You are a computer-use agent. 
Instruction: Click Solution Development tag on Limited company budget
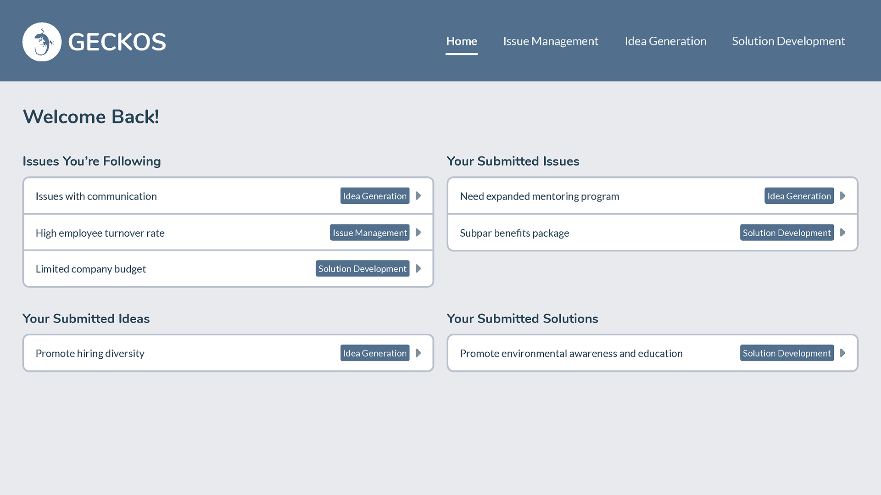tap(362, 269)
